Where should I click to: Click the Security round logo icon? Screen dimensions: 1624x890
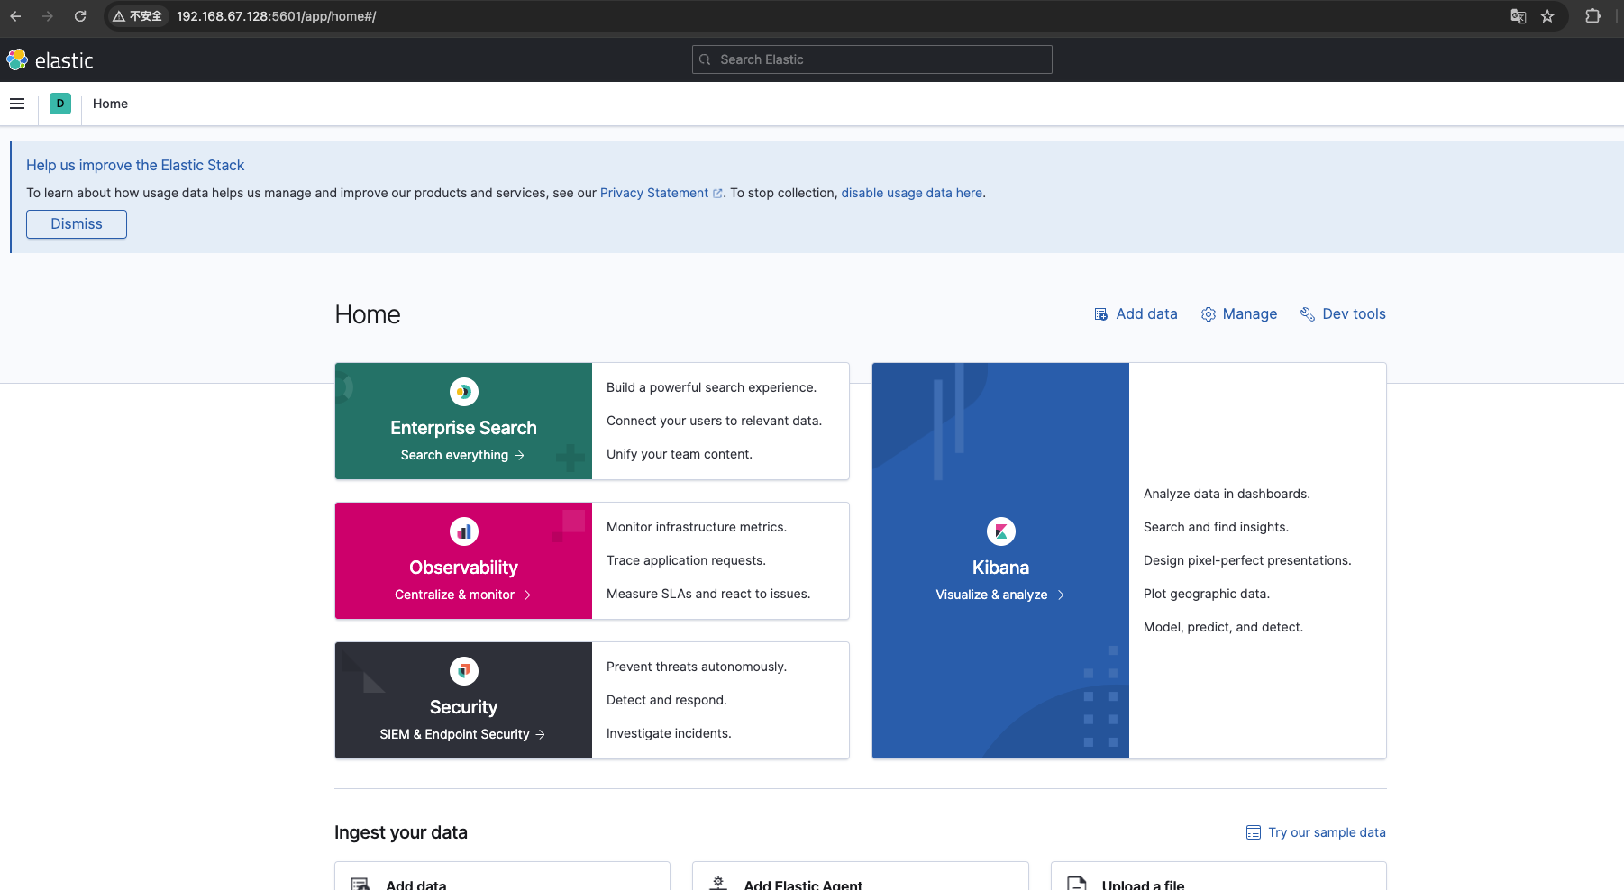464,671
